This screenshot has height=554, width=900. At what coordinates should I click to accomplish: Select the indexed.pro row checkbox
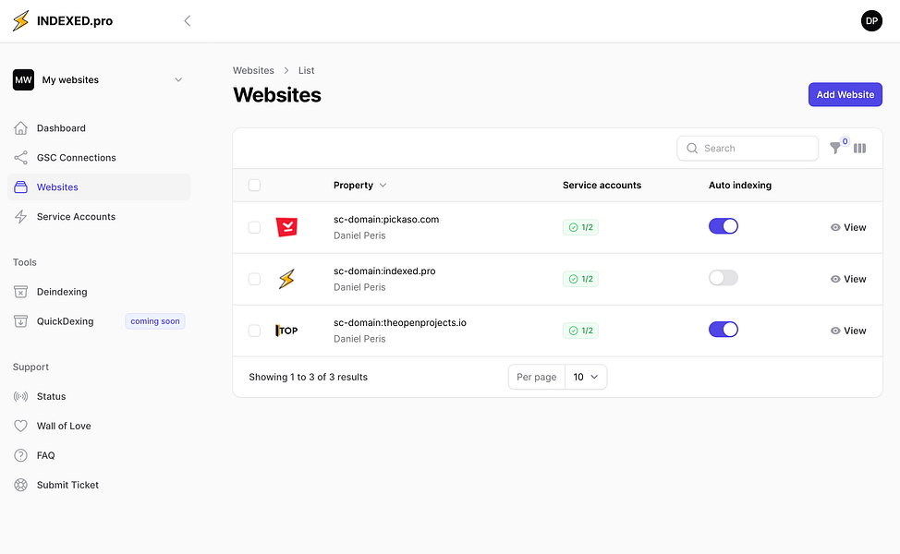[254, 279]
